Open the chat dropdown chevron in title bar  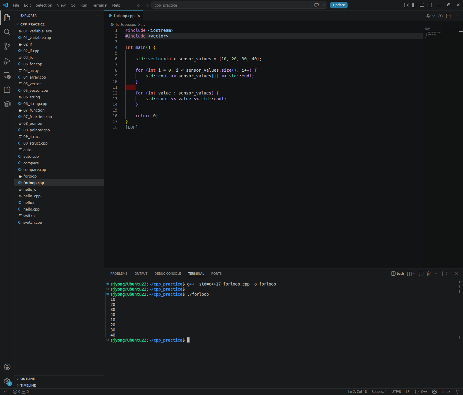(x=324, y=5)
